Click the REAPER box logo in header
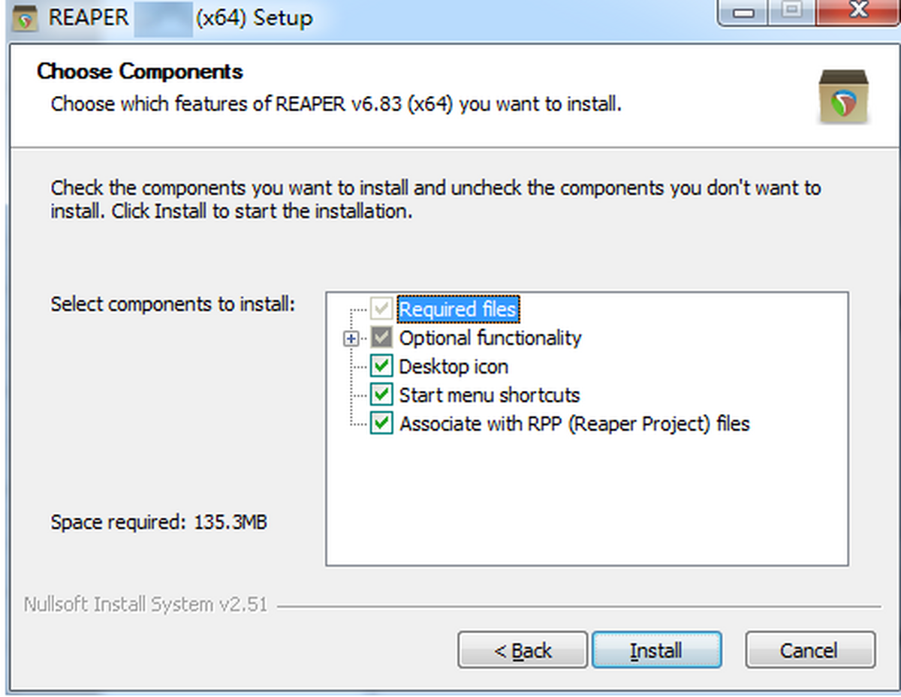901x697 pixels. click(x=843, y=98)
